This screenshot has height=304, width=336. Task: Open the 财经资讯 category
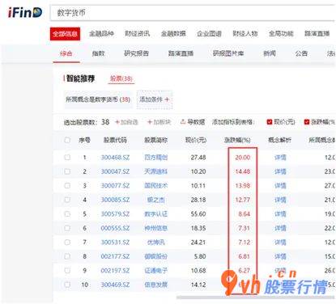coord(138,34)
